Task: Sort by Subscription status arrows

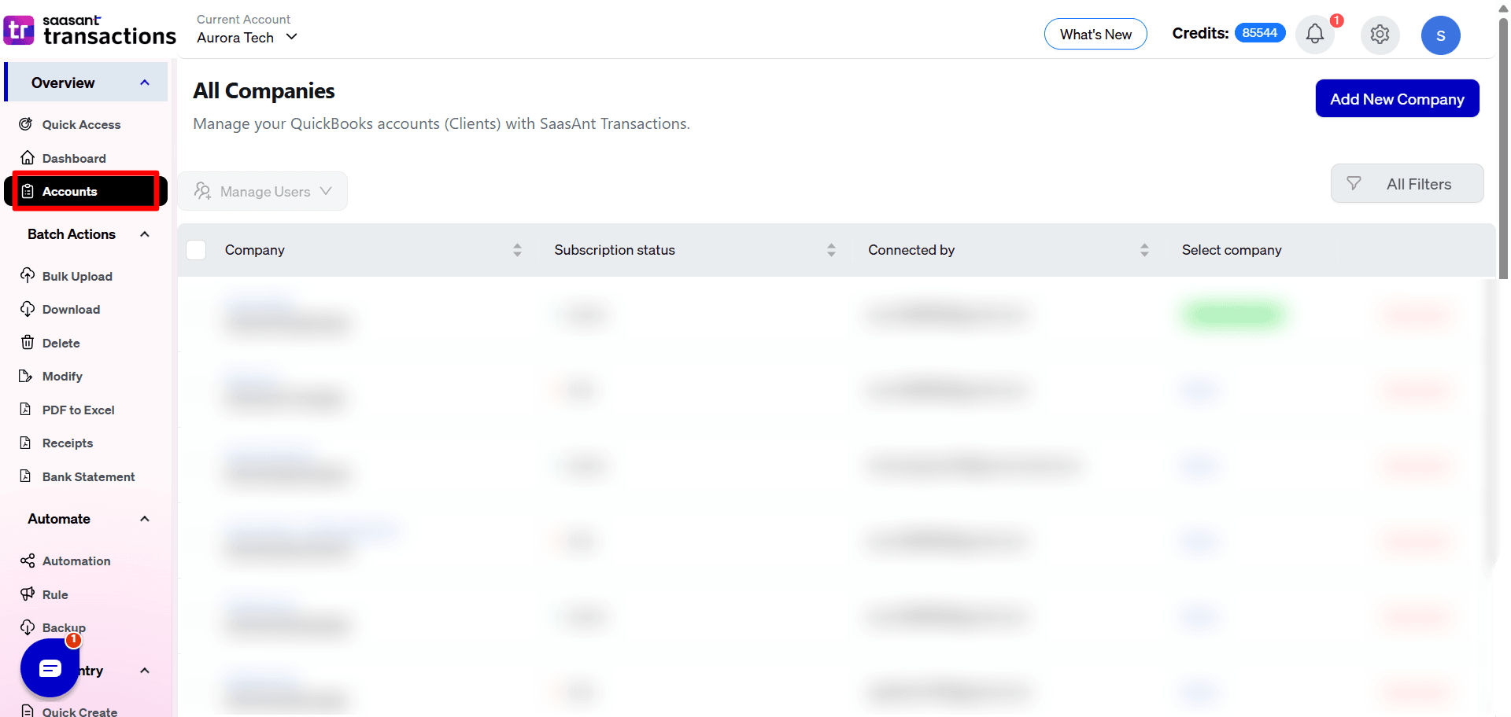Action: pos(831,250)
